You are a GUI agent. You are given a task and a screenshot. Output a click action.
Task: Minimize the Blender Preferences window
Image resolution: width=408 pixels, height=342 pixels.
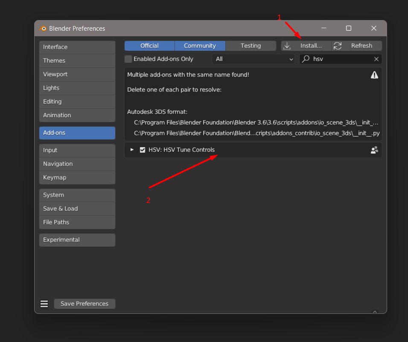pos(323,28)
